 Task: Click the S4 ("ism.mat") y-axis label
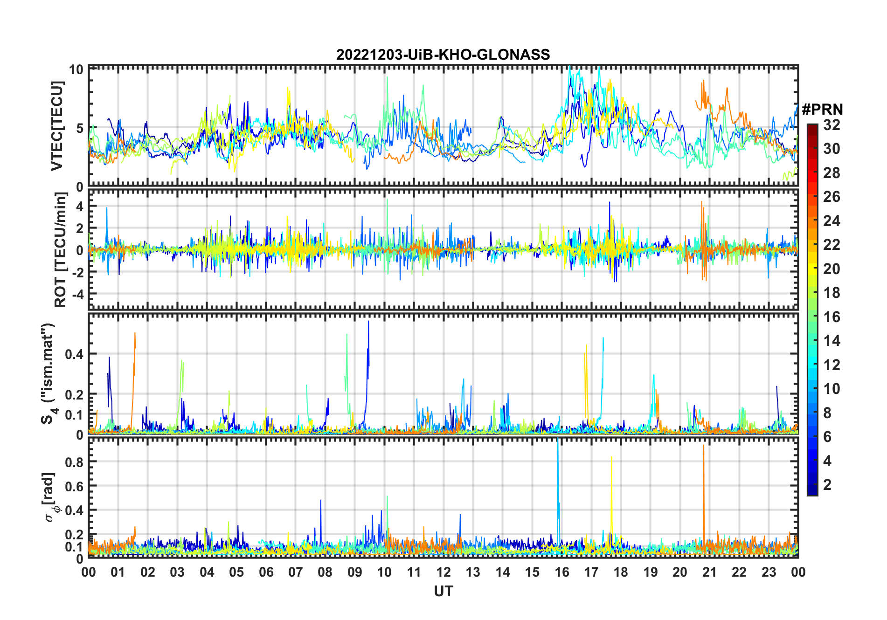49,373
